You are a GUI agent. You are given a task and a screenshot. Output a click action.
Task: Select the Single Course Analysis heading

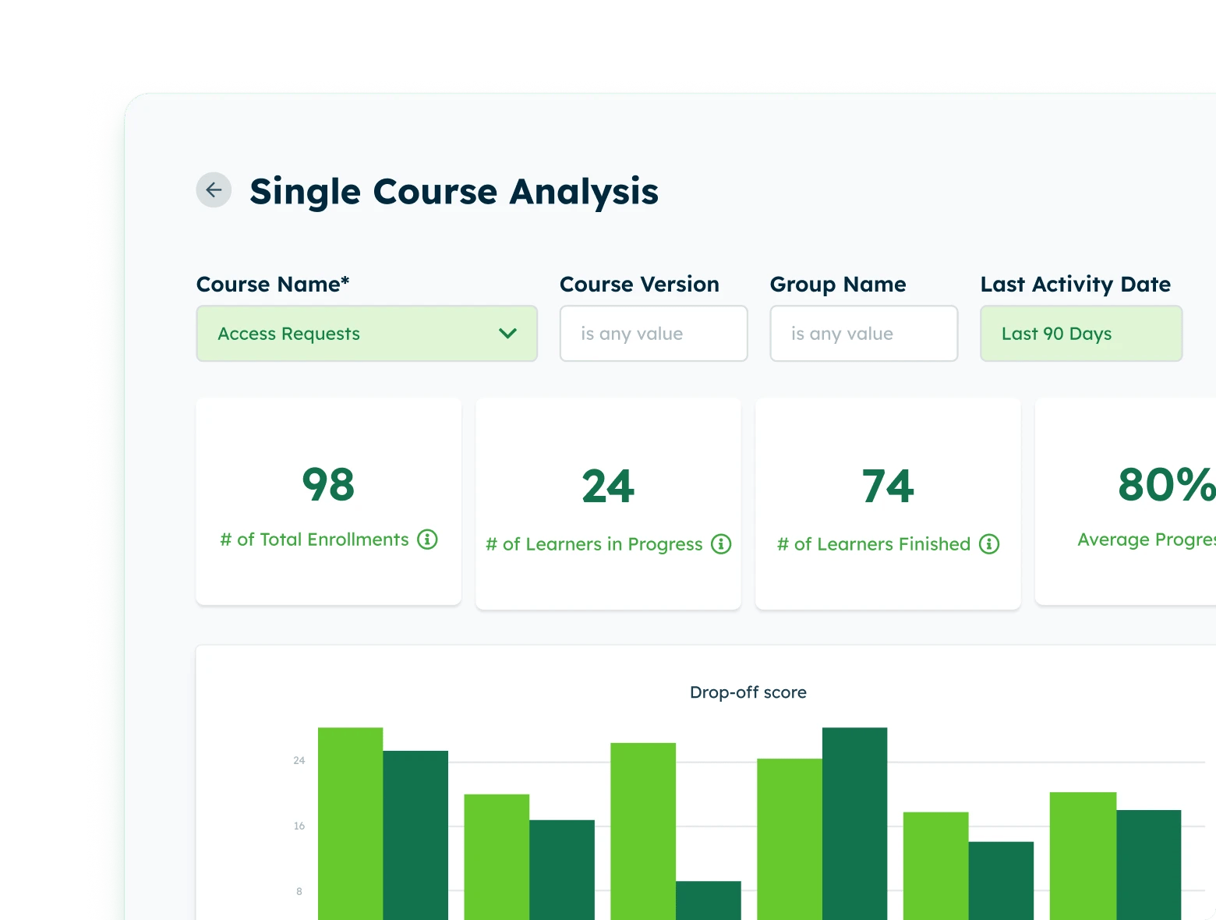[x=454, y=191]
